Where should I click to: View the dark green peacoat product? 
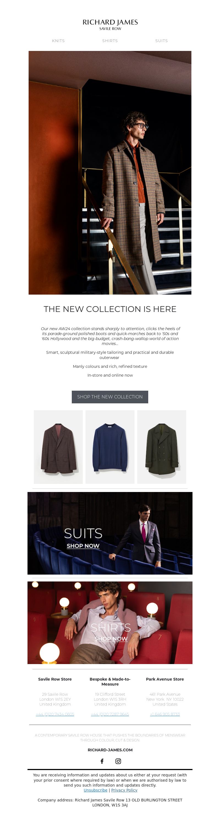click(x=162, y=447)
